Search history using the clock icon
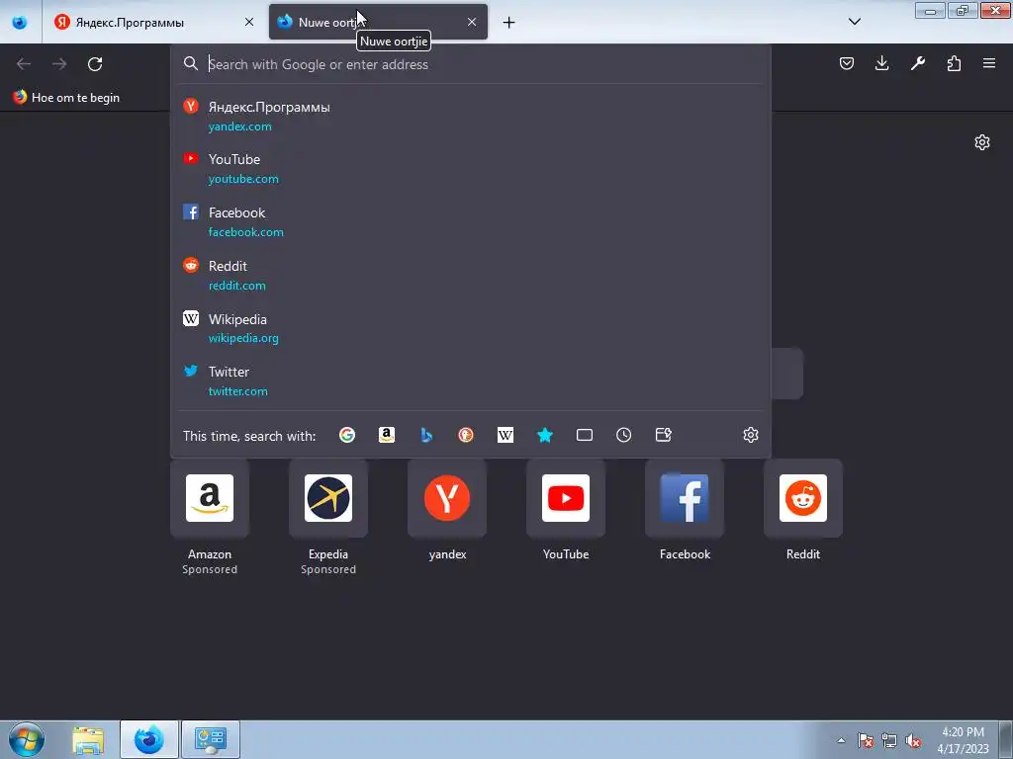 (x=623, y=435)
